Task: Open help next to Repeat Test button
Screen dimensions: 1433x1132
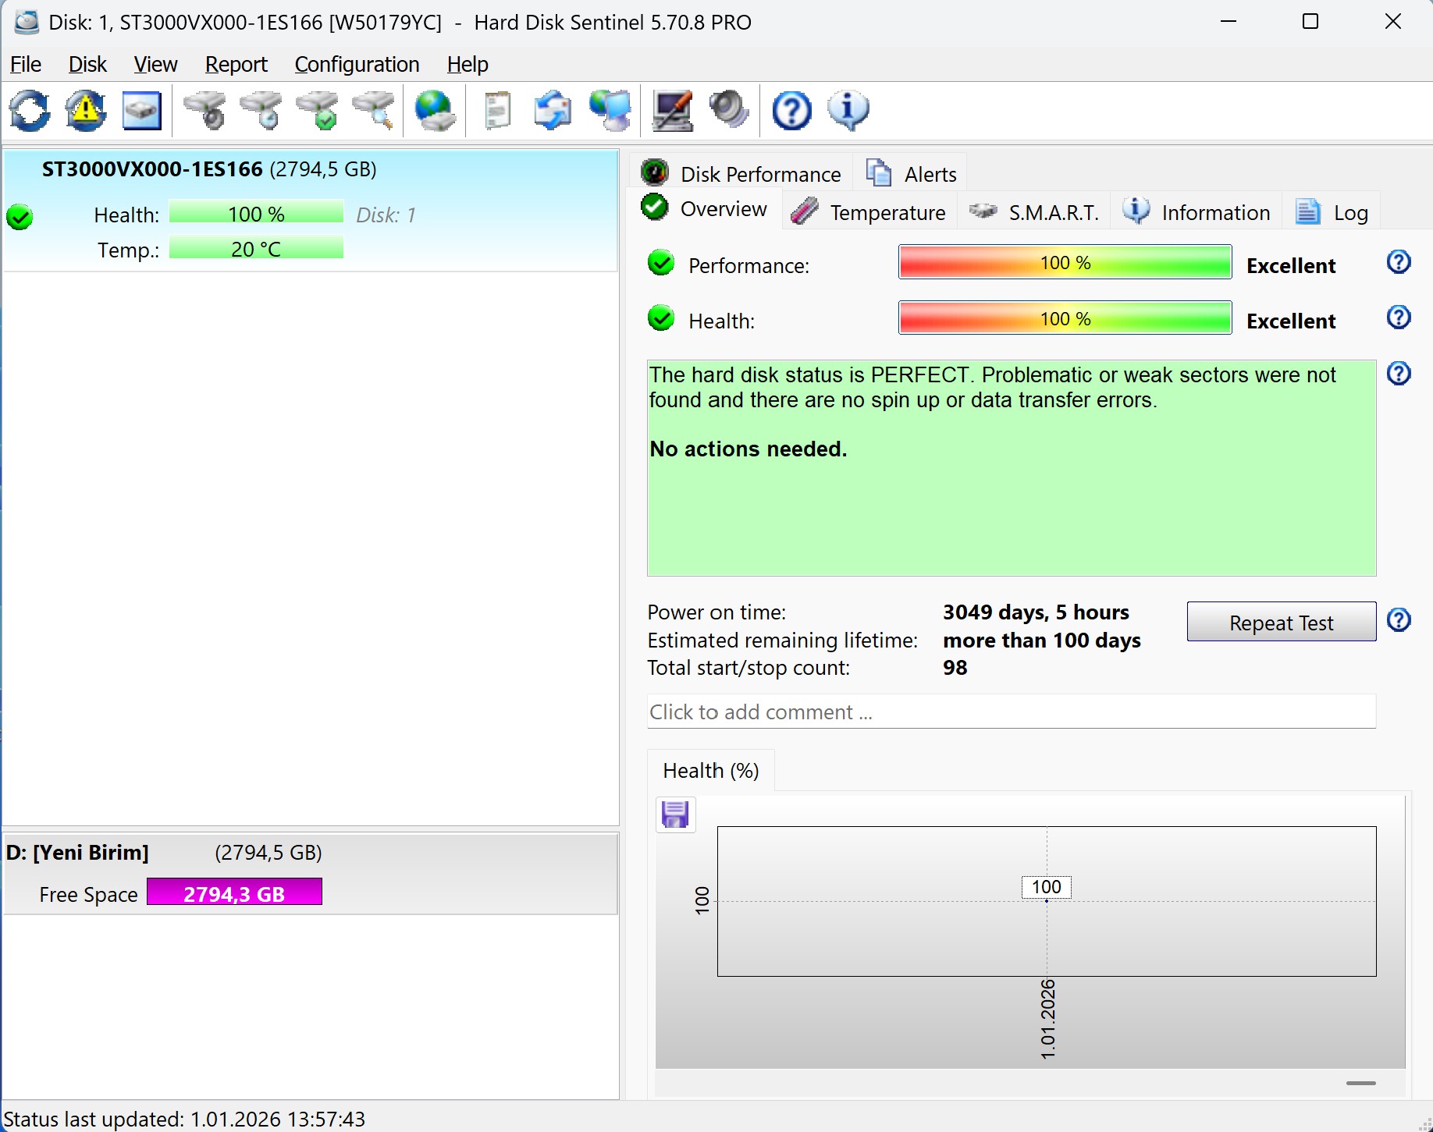Action: (1398, 620)
